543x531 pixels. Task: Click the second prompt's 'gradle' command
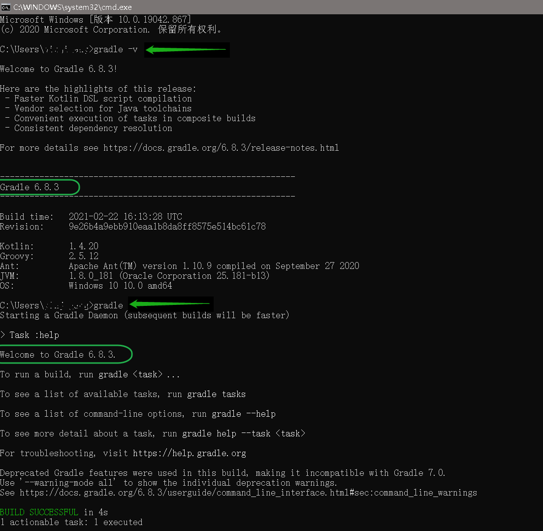pos(108,305)
